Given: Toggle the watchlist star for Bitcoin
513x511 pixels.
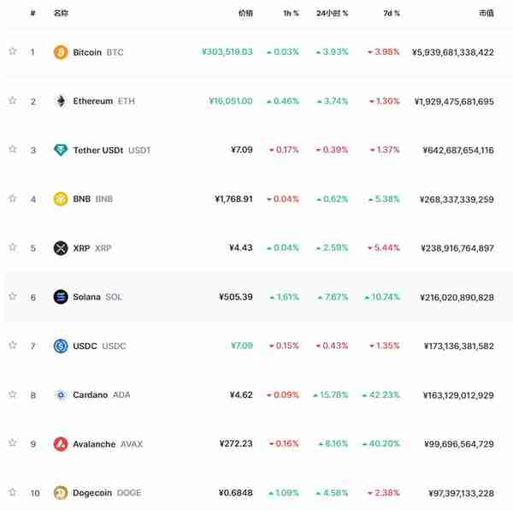Looking at the screenshot, I should (x=13, y=51).
